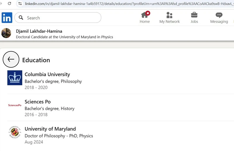Click the Doctoral Candidate headline text
The height and width of the screenshot is (151, 234).
click(x=64, y=37)
